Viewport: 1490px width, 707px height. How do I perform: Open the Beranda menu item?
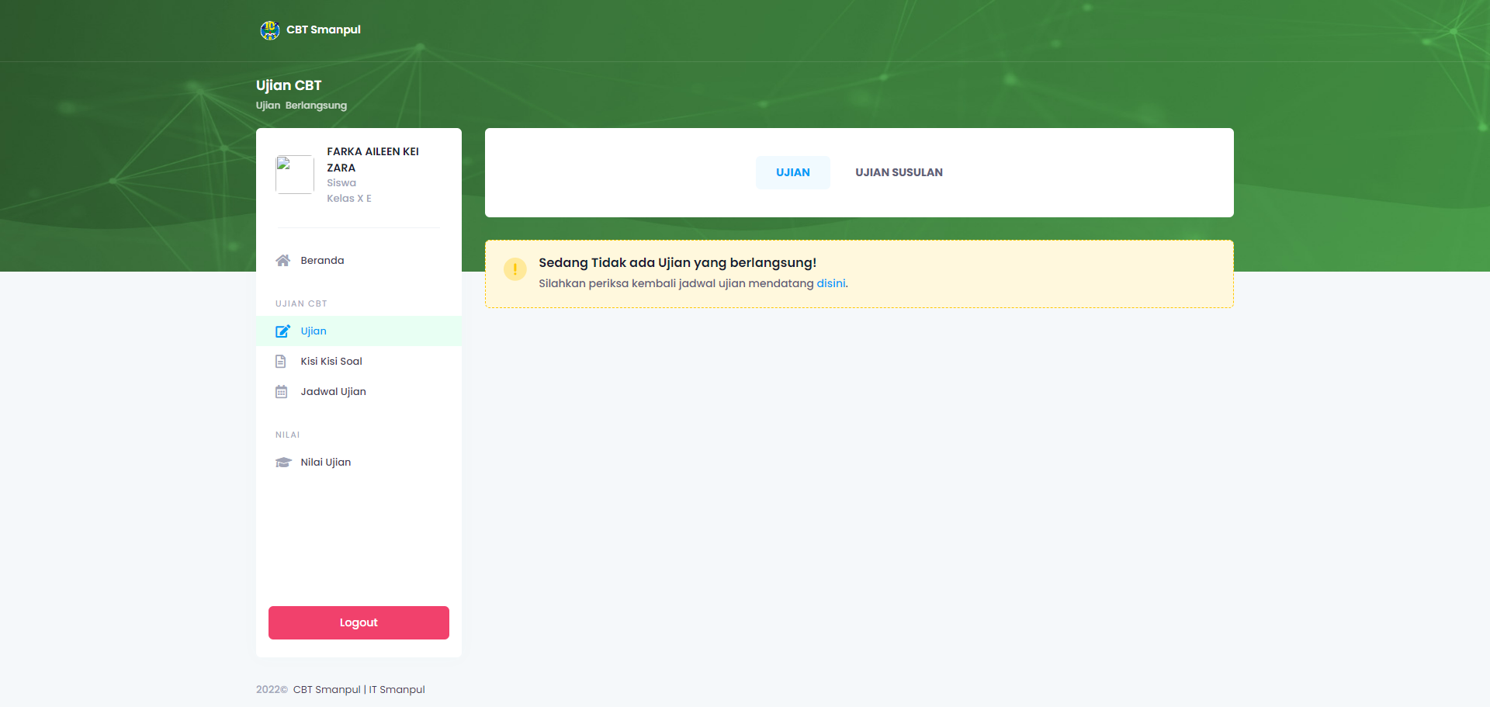coord(322,261)
